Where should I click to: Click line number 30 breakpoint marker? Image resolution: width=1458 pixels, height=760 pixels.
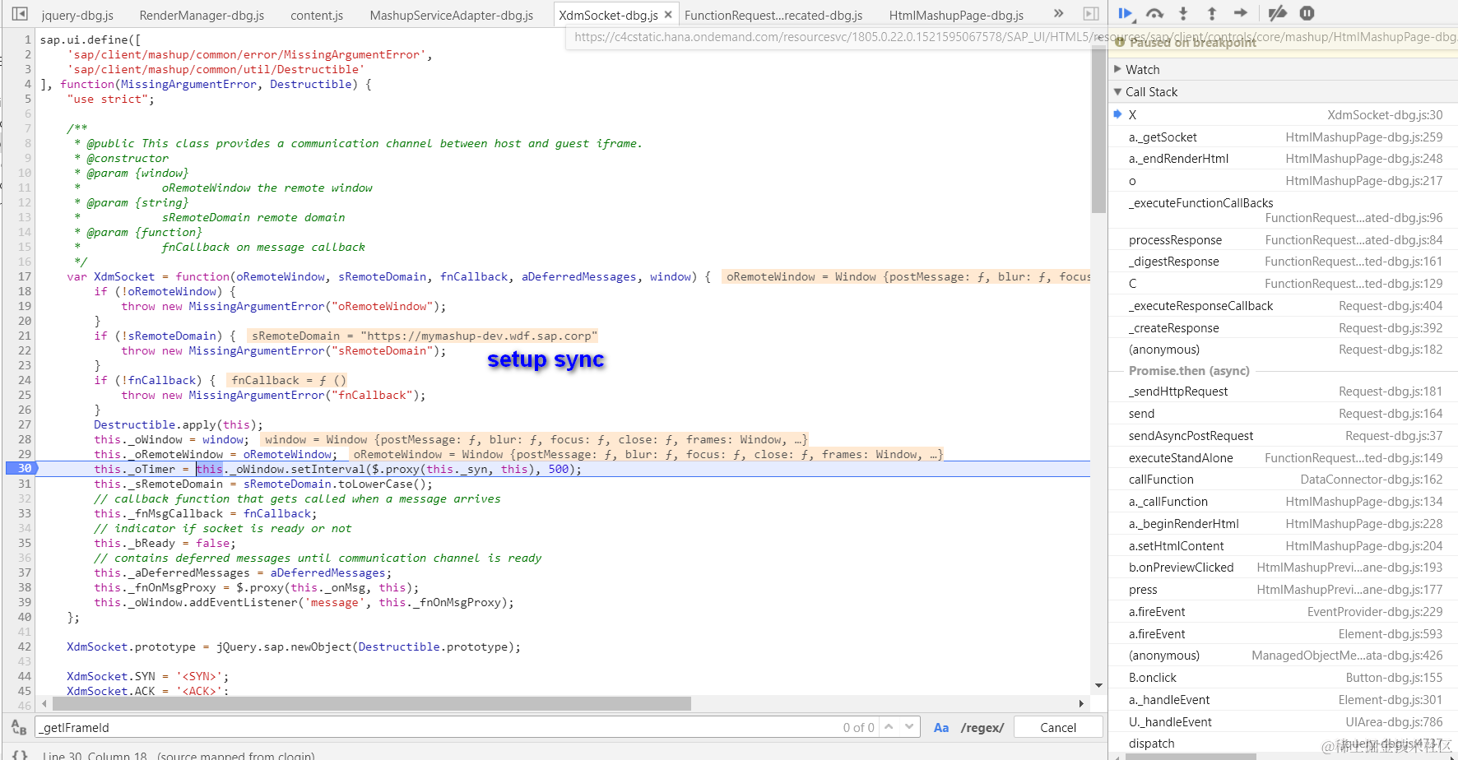click(x=22, y=469)
